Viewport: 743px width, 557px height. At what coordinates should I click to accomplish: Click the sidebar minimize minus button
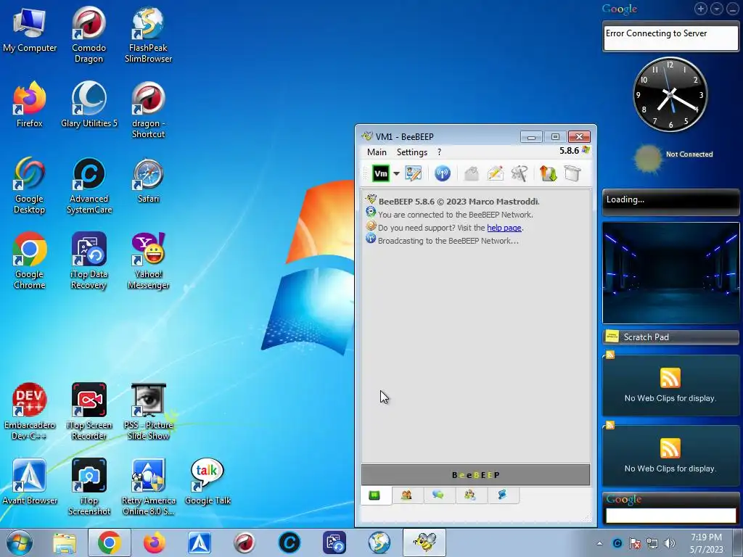(x=732, y=9)
